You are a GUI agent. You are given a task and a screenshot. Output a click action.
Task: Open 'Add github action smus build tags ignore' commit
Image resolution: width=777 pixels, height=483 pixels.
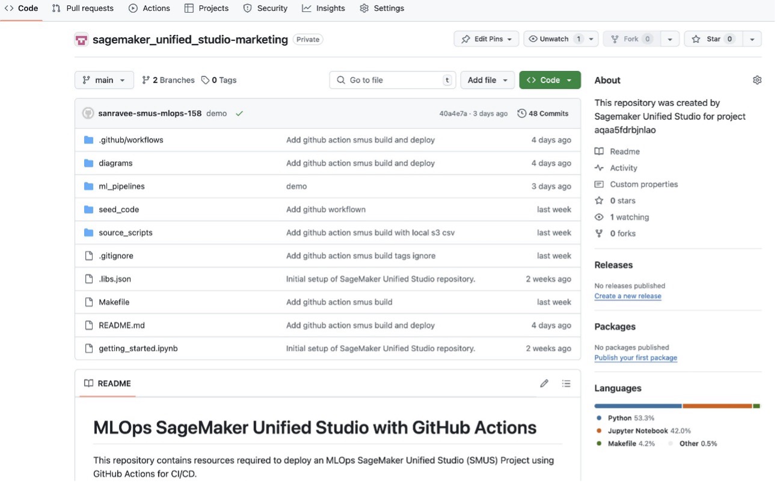pyautogui.click(x=361, y=256)
